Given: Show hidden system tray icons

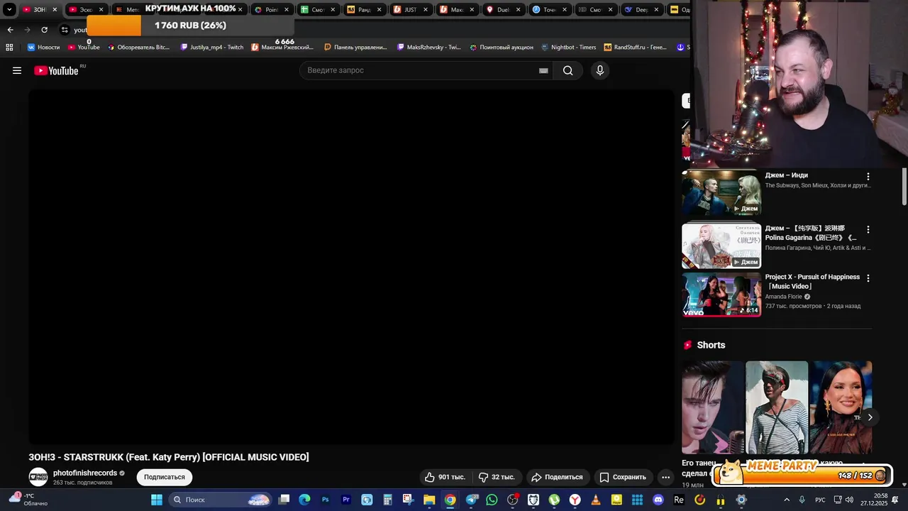Looking at the screenshot, I should tap(786, 500).
